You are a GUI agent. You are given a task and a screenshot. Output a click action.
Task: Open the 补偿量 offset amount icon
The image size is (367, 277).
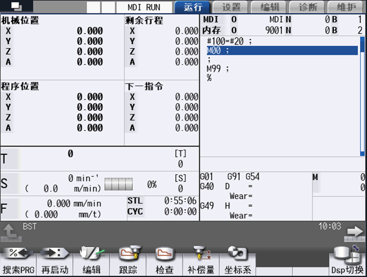tap(201, 261)
